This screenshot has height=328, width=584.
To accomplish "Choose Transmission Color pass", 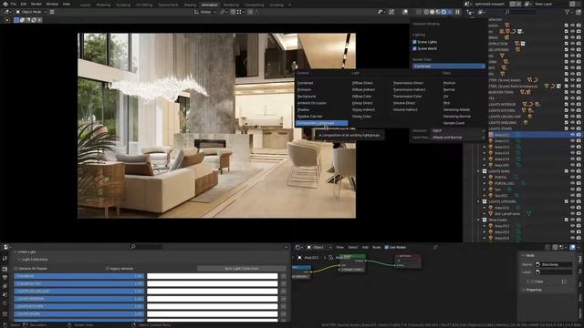I will (x=407, y=97).
